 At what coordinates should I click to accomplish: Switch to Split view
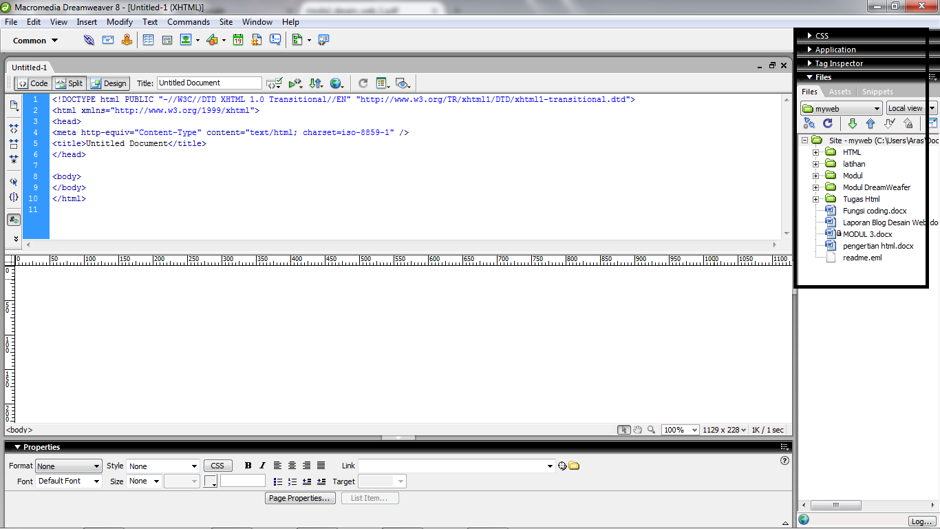(x=69, y=83)
